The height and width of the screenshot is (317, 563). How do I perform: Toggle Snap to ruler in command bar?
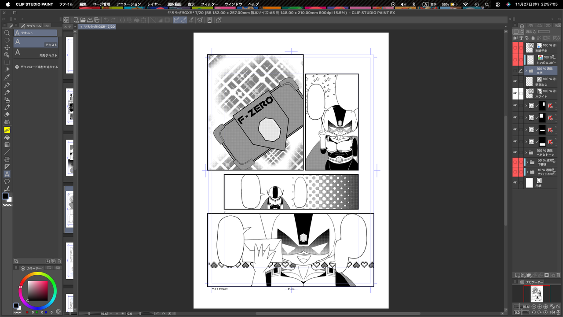coord(176,20)
